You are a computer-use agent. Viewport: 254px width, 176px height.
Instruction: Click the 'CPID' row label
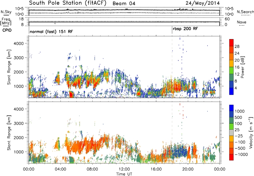point(7,30)
